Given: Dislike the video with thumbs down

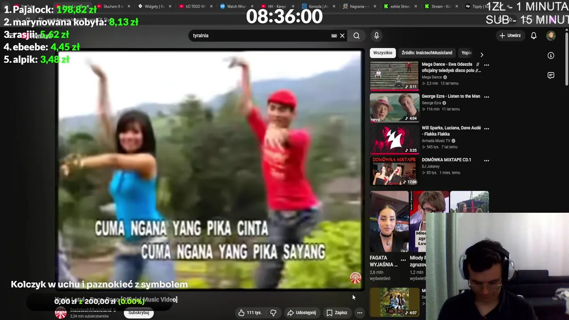Looking at the screenshot, I should pos(273,312).
